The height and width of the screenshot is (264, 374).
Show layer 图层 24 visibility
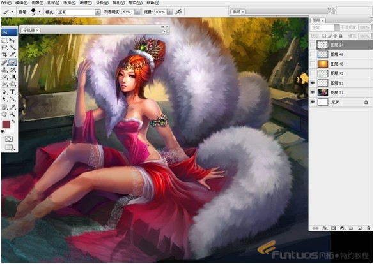pyautogui.click(x=313, y=45)
